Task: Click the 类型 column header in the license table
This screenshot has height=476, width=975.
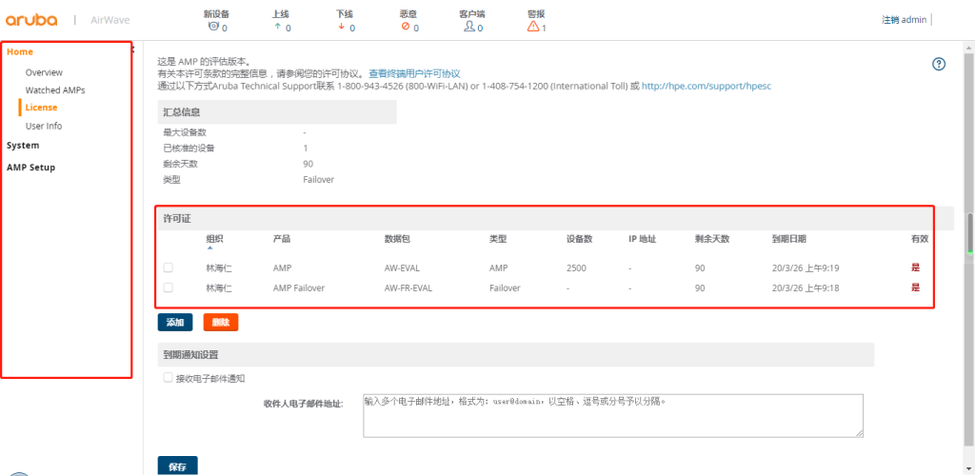Action: (498, 239)
